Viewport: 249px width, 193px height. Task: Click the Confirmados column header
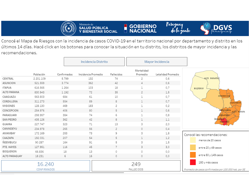click(65, 74)
